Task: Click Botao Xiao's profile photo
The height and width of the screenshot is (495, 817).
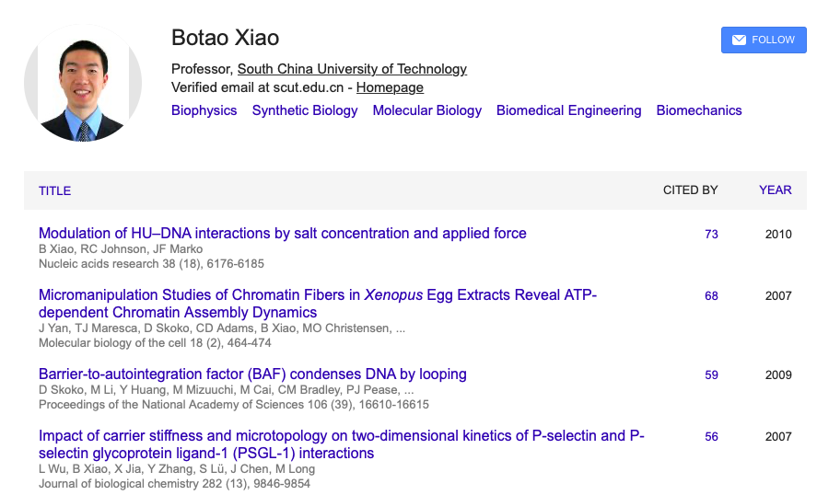Action: (83, 84)
